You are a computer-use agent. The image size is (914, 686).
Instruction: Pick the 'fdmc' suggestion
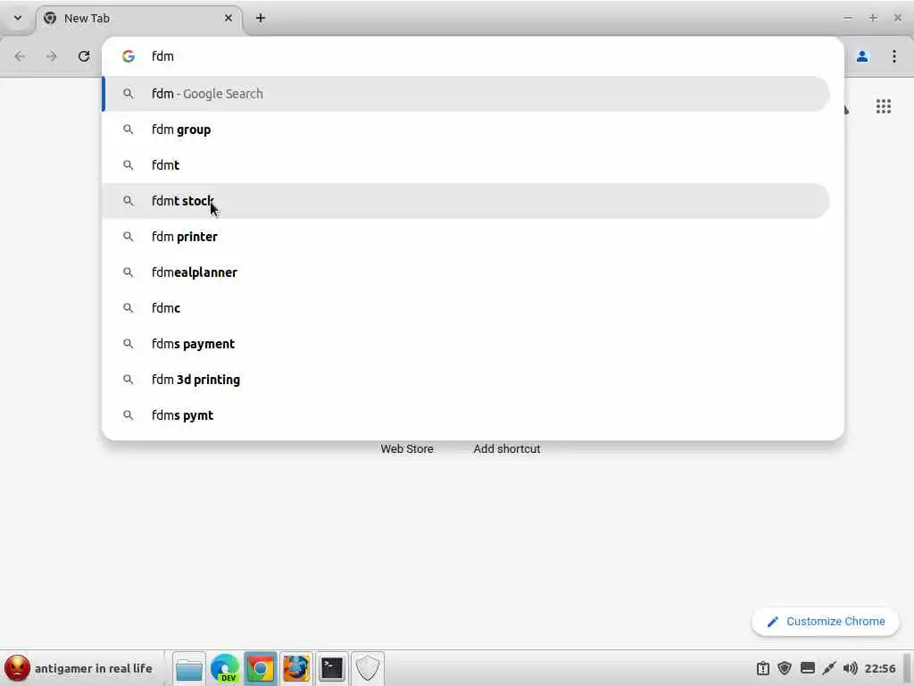click(x=466, y=308)
